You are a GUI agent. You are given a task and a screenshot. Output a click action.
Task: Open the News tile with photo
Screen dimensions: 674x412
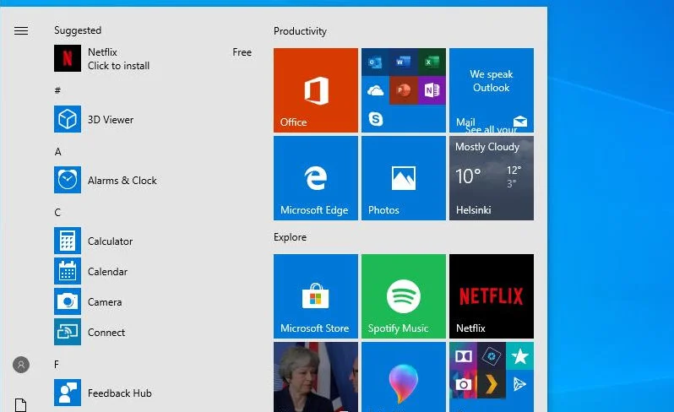coord(316,377)
